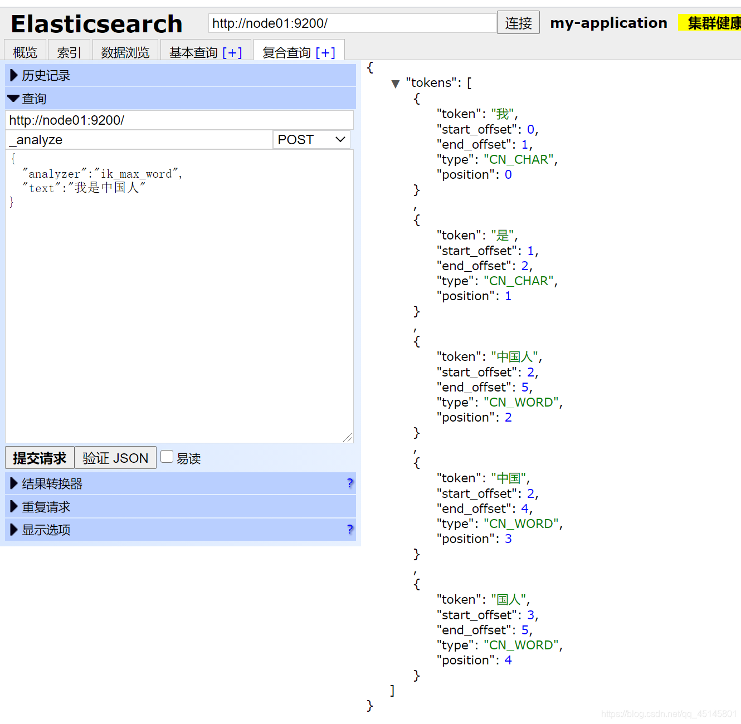Click "CN_WORD" type of token 中国人
Image resolution: width=741 pixels, height=724 pixels.
point(521,402)
